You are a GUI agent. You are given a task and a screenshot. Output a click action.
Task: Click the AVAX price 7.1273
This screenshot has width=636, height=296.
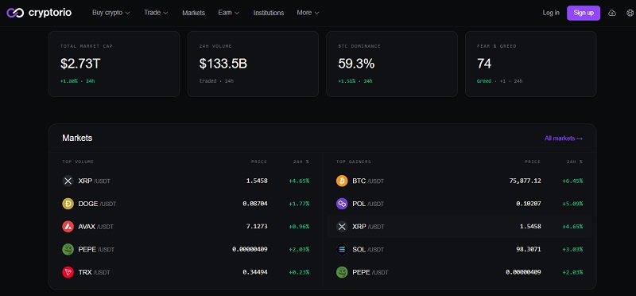pyautogui.click(x=256, y=227)
